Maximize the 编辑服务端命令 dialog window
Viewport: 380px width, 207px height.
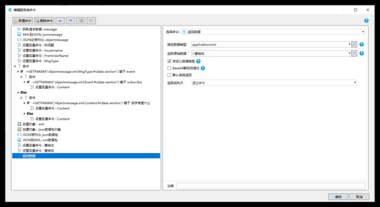pos(355,10)
